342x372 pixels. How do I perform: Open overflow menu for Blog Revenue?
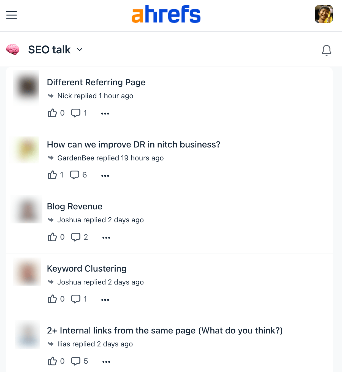[106, 237]
